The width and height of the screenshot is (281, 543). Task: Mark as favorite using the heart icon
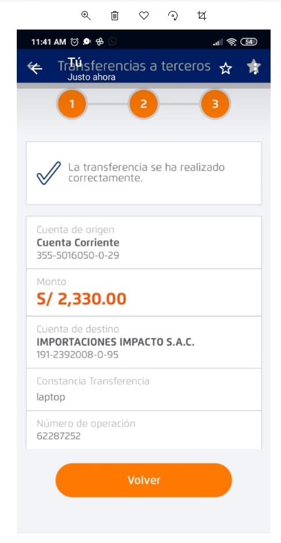point(144,16)
